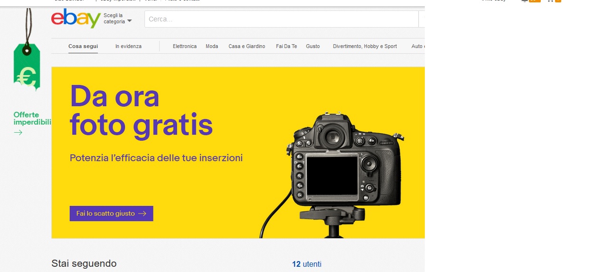The width and height of the screenshot is (594, 272).
Task: Open the Fai Da Te category
Action: (x=287, y=46)
